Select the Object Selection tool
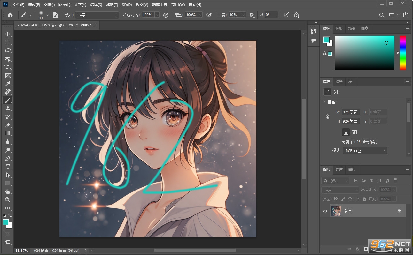Image resolution: width=413 pixels, height=255 pixels. (8, 59)
